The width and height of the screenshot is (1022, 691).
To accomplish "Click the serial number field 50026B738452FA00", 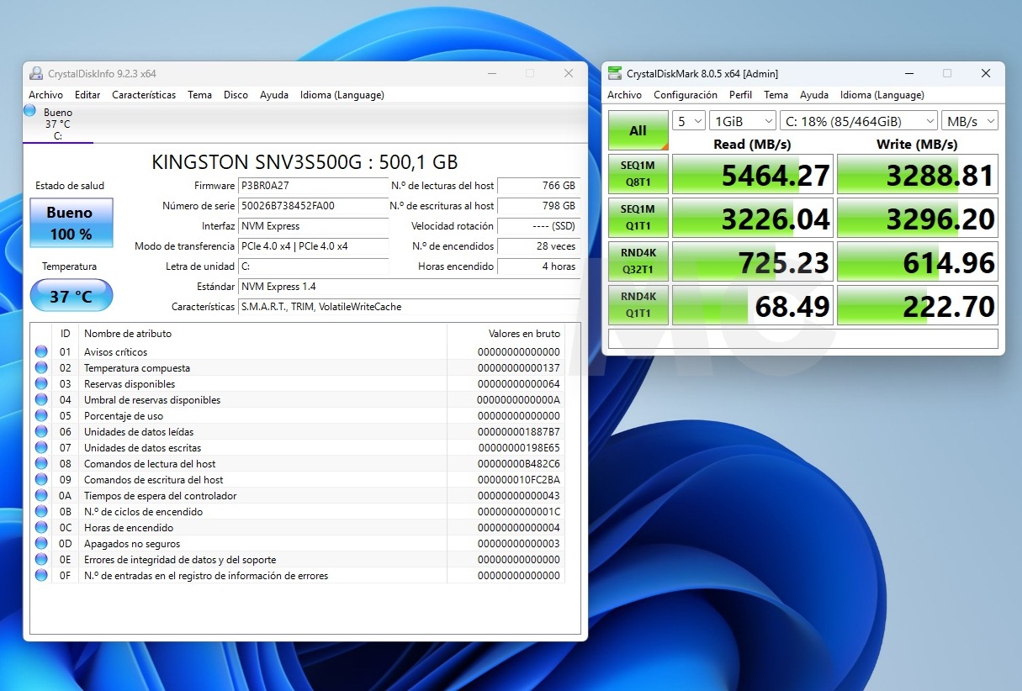I will point(314,206).
